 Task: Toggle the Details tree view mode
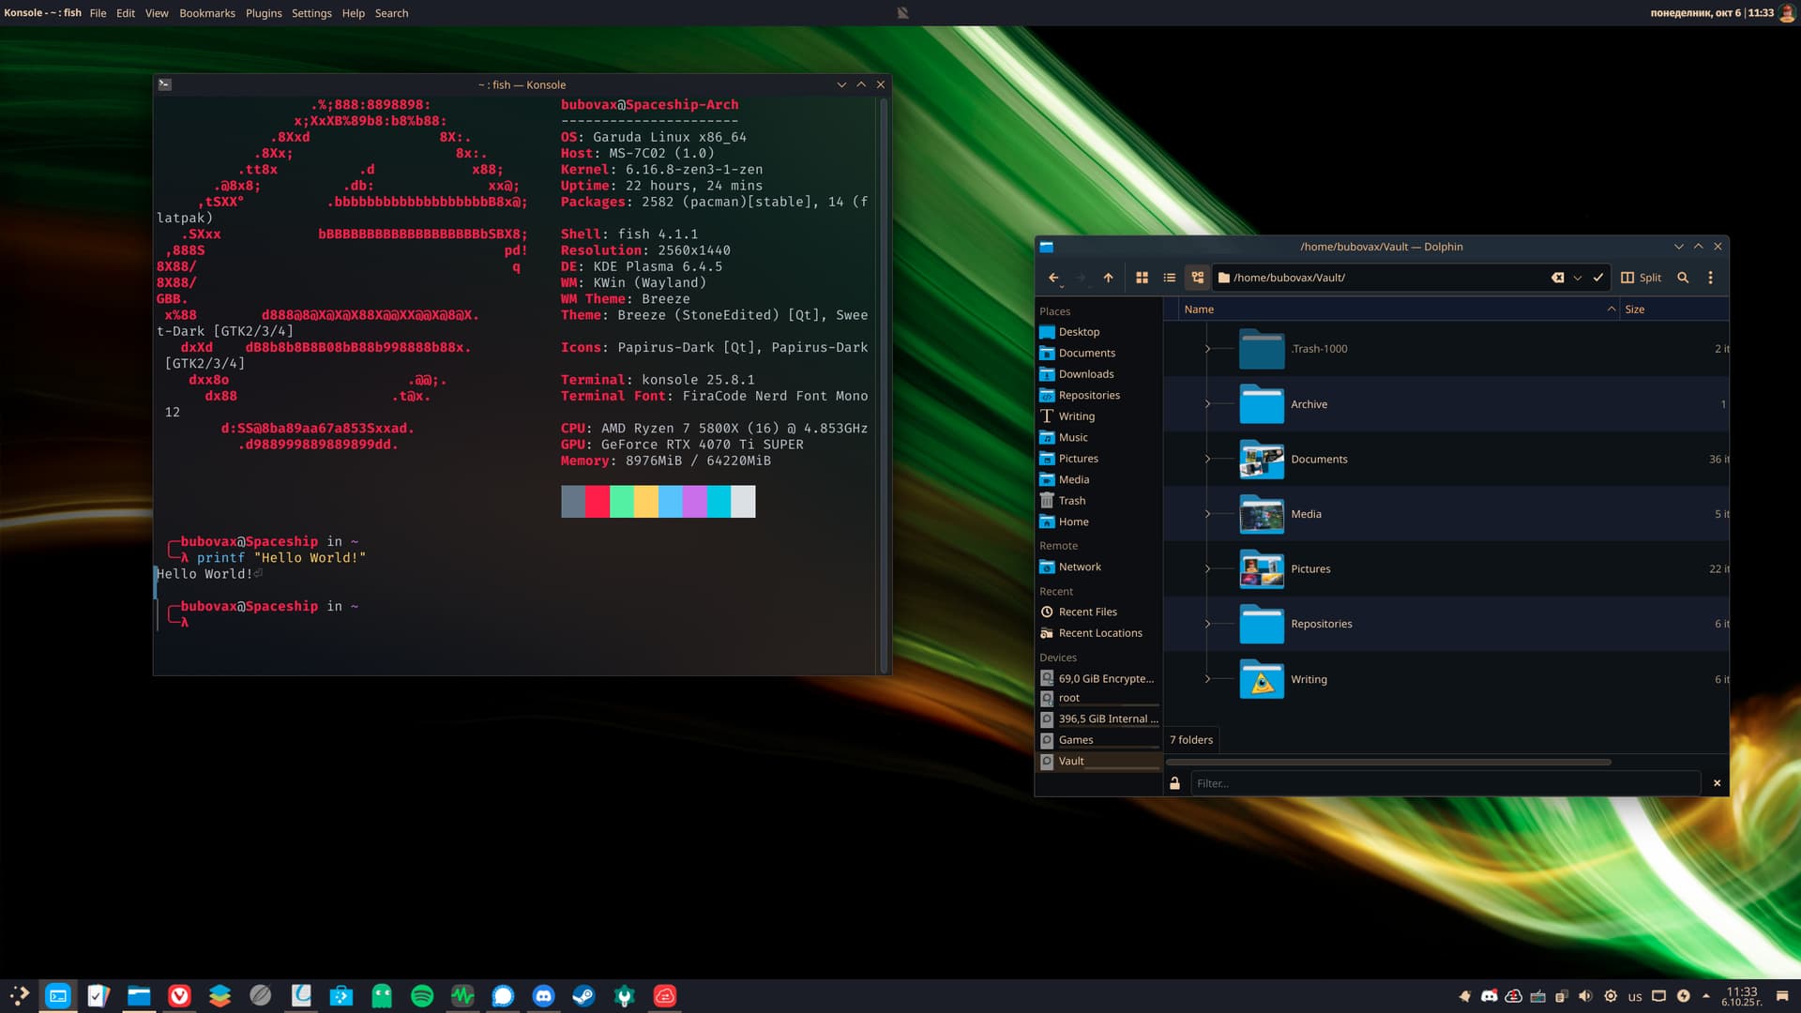tap(1197, 278)
